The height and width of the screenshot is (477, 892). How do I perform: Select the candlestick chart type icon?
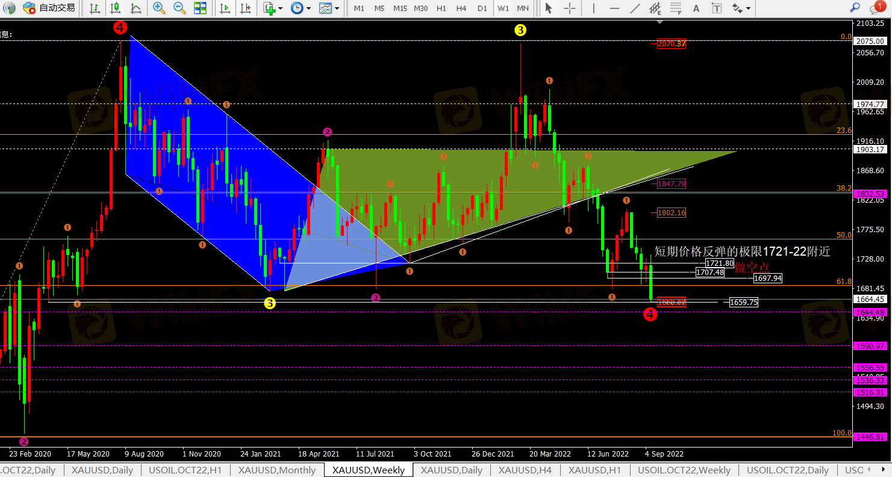point(116,8)
